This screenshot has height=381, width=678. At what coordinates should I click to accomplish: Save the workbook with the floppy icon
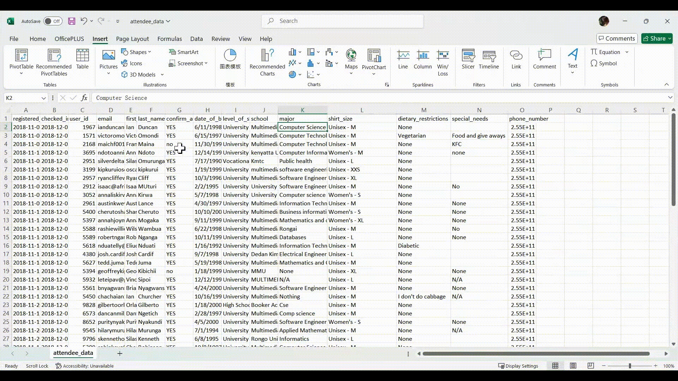(x=72, y=21)
